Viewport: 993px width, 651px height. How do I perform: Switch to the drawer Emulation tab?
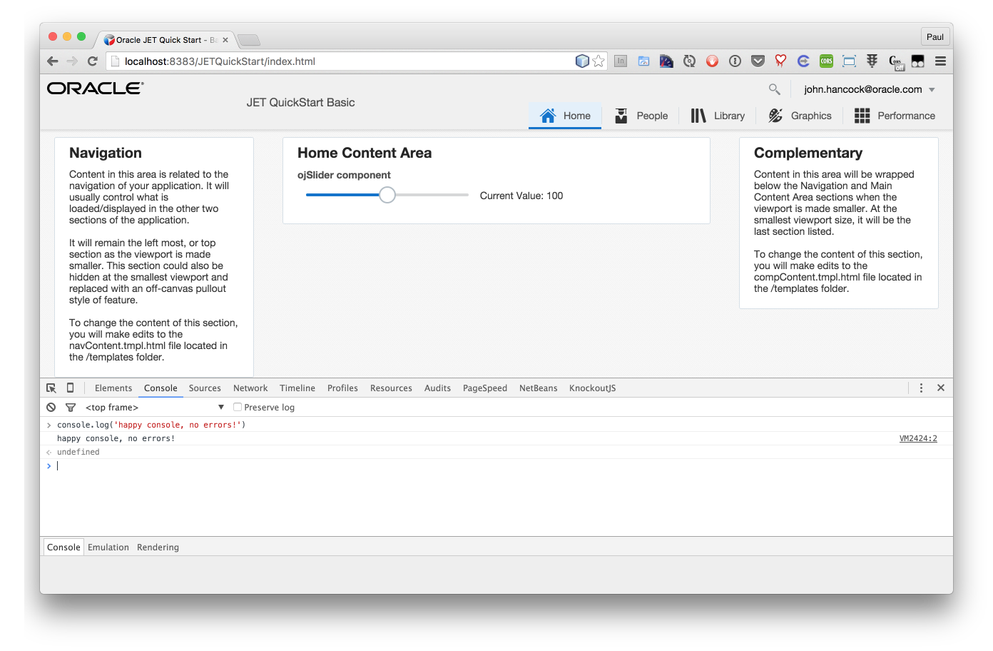tap(108, 547)
